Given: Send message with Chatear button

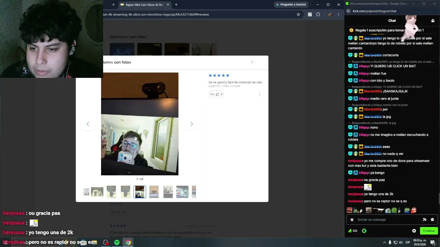Looking at the screenshot, I should [429, 231].
